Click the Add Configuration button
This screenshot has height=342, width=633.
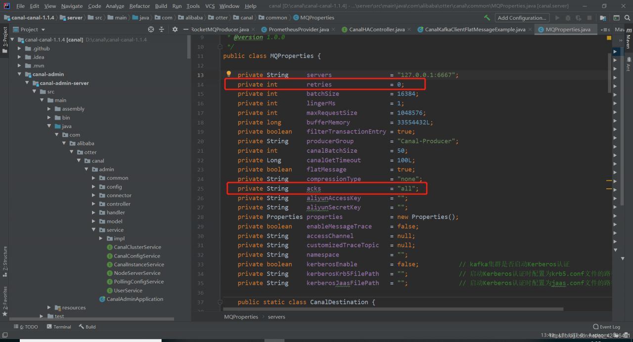pos(521,18)
